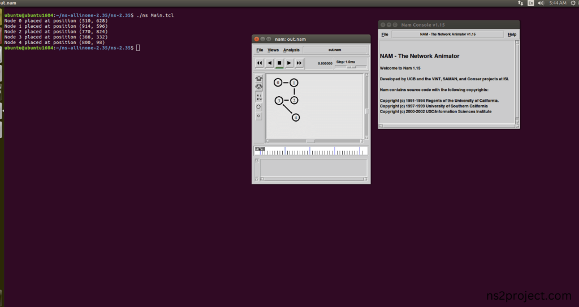Click the Nam Console vertical scrollbar
The image size is (579, 307).
click(x=517, y=83)
